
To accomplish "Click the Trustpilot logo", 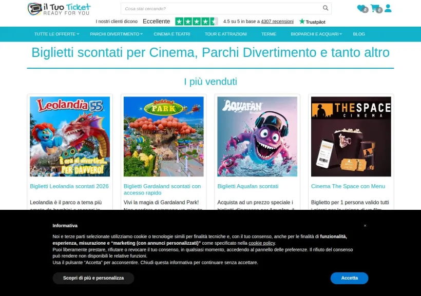I will (312, 22).
